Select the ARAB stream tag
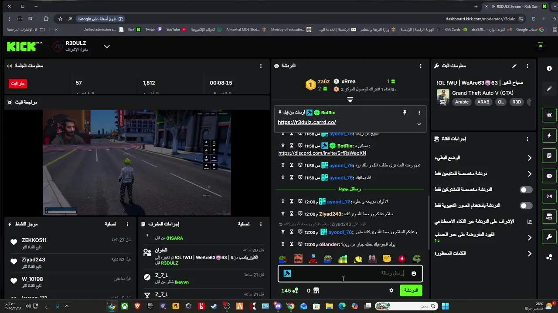558x313 pixels. pos(483,102)
